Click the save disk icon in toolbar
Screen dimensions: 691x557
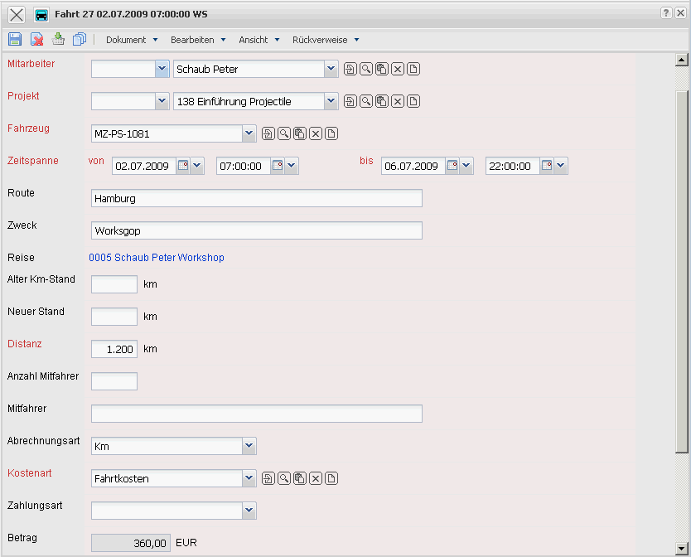click(14, 39)
